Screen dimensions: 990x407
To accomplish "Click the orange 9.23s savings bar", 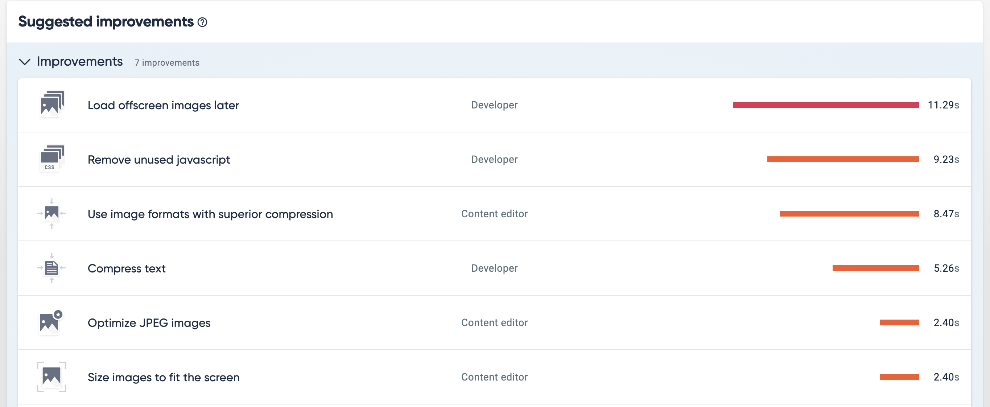I will point(842,159).
